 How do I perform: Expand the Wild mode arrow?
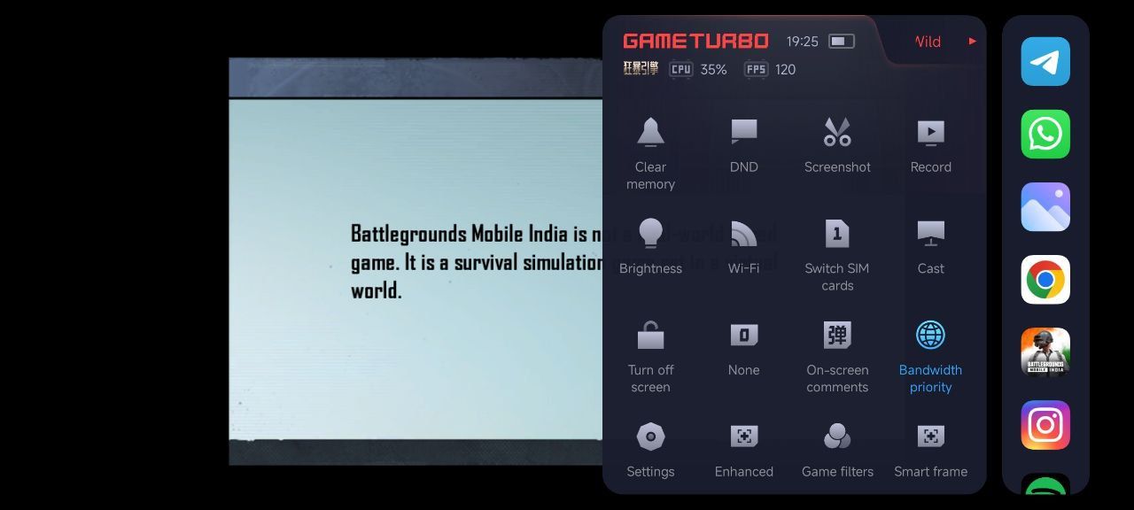[972, 41]
